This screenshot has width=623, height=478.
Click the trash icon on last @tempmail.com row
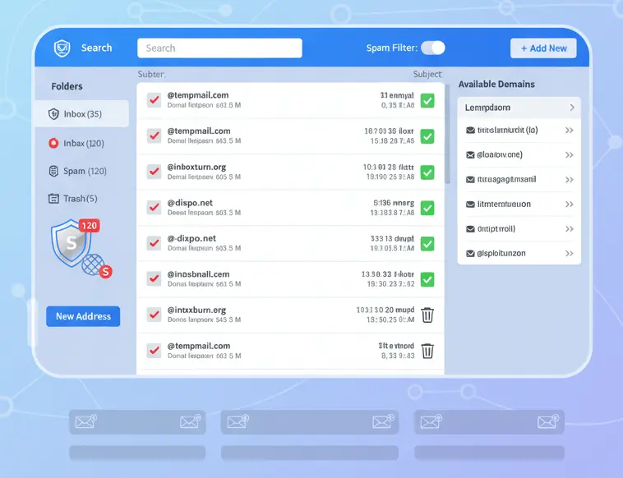pyautogui.click(x=427, y=351)
